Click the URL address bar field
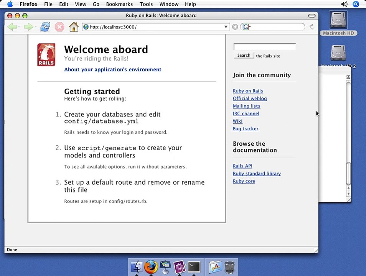 (156, 27)
